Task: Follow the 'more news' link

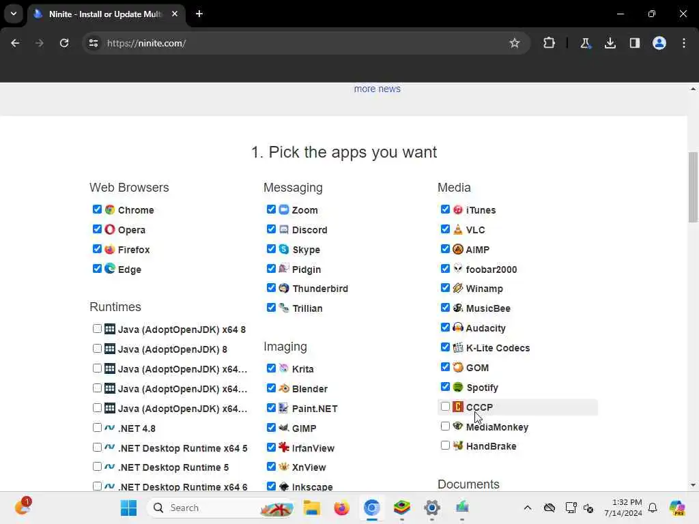Action: (377, 89)
